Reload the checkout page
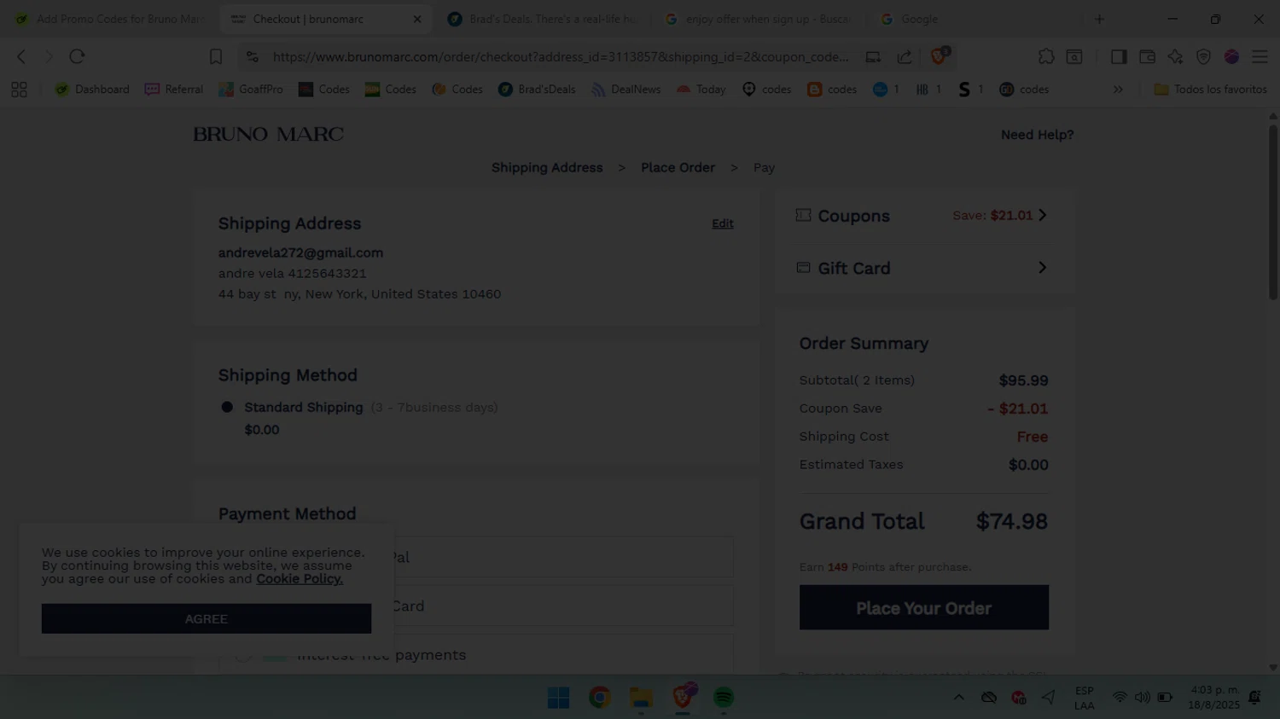 point(77,56)
